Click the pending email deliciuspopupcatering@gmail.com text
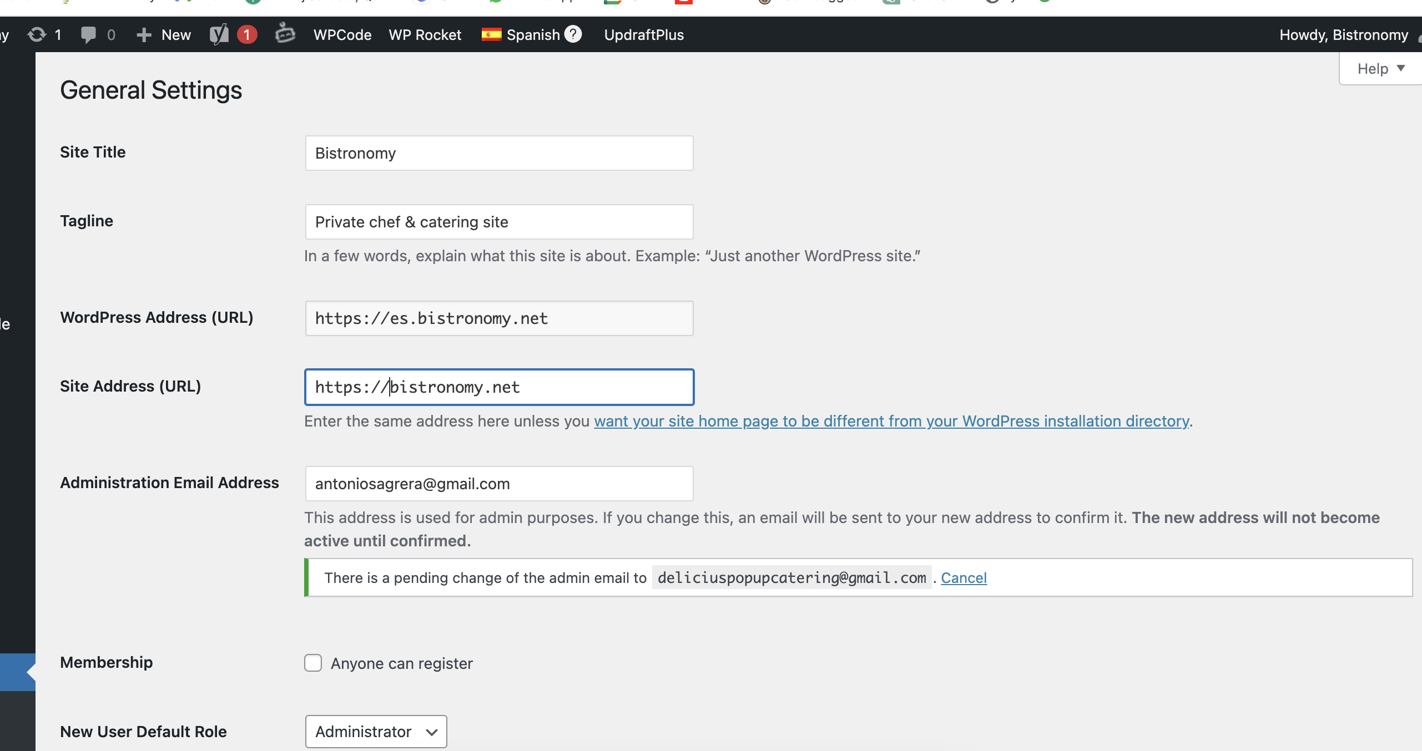 tap(791, 578)
